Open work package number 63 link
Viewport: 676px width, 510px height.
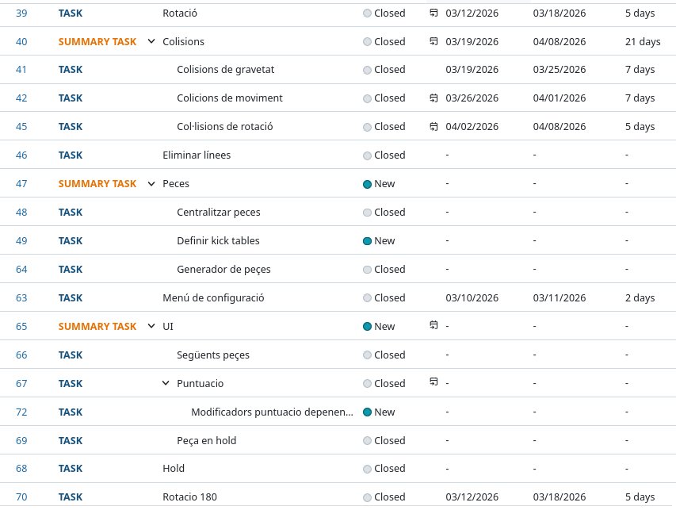tap(21, 297)
